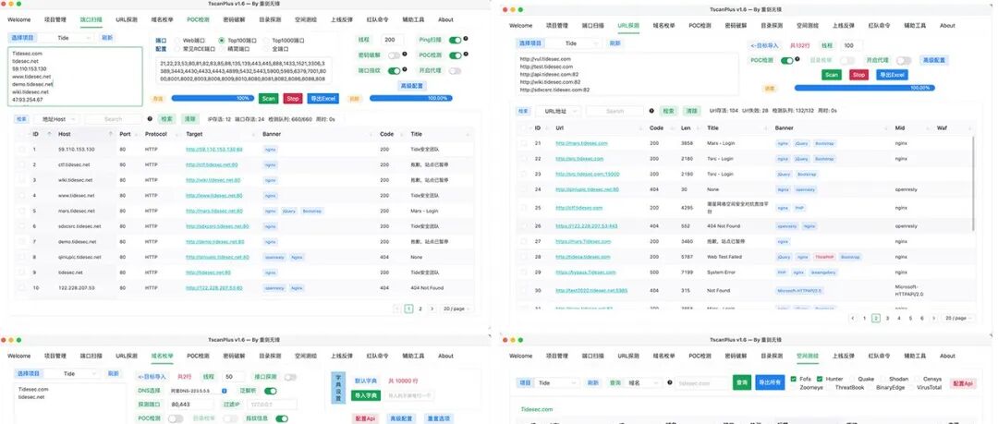Viewport: 998px width, 424px height.
Task: Click thread count field showing 200
Action: pyautogui.click(x=393, y=40)
